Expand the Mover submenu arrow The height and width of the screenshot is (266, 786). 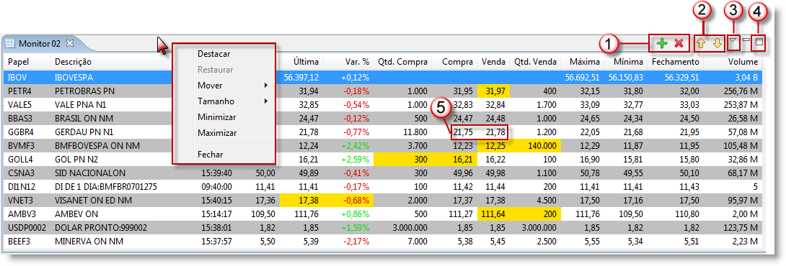(x=265, y=86)
